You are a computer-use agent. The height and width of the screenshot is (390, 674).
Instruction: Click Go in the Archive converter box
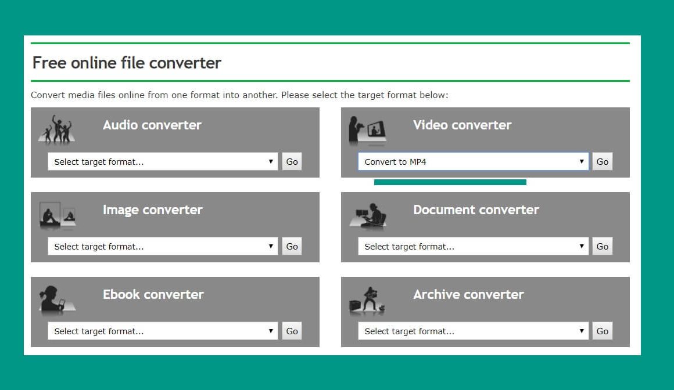pos(602,331)
